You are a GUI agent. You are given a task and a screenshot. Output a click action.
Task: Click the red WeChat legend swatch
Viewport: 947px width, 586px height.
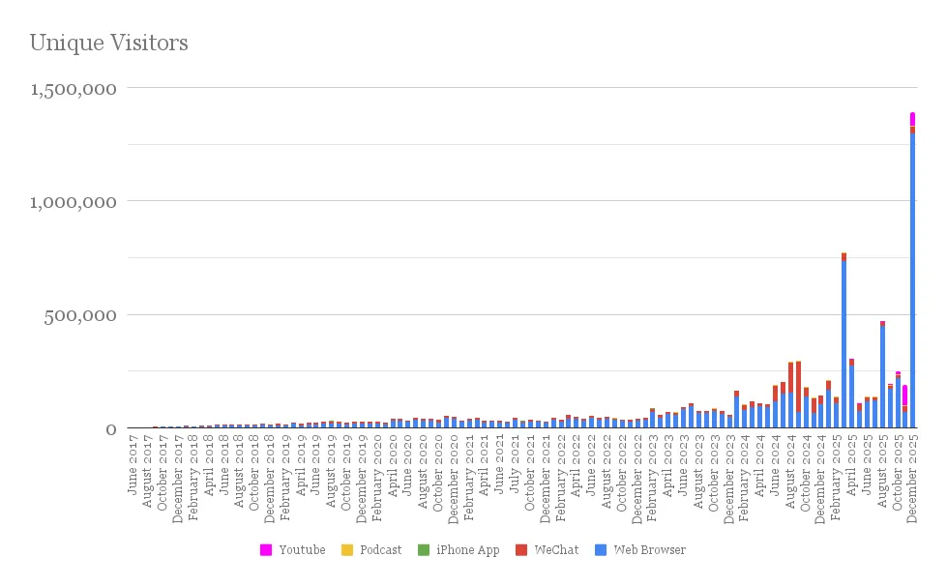pyautogui.click(x=520, y=550)
